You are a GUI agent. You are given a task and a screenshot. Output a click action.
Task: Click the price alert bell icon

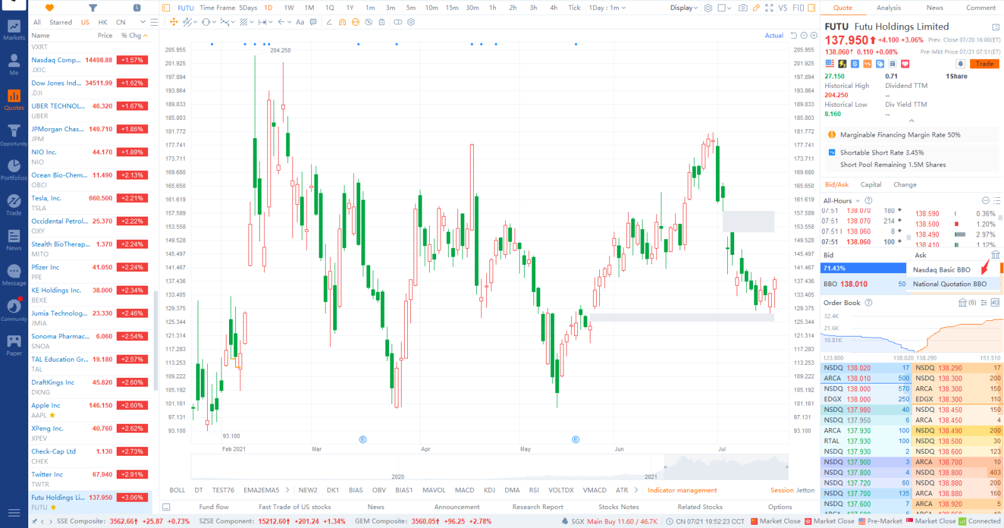click(x=960, y=64)
